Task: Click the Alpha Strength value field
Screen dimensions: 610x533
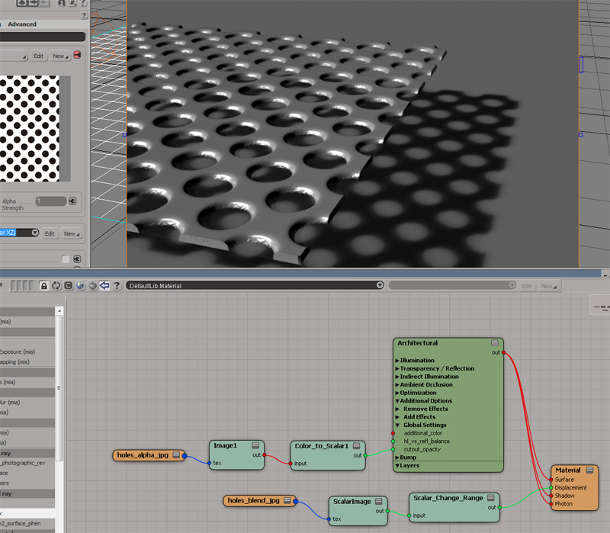Action: pos(50,201)
